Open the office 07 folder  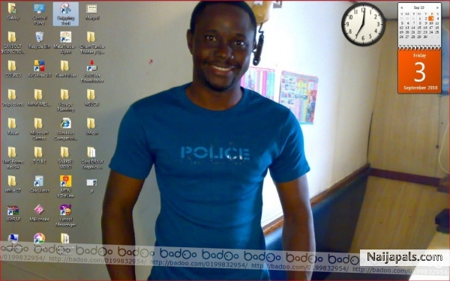(13, 184)
